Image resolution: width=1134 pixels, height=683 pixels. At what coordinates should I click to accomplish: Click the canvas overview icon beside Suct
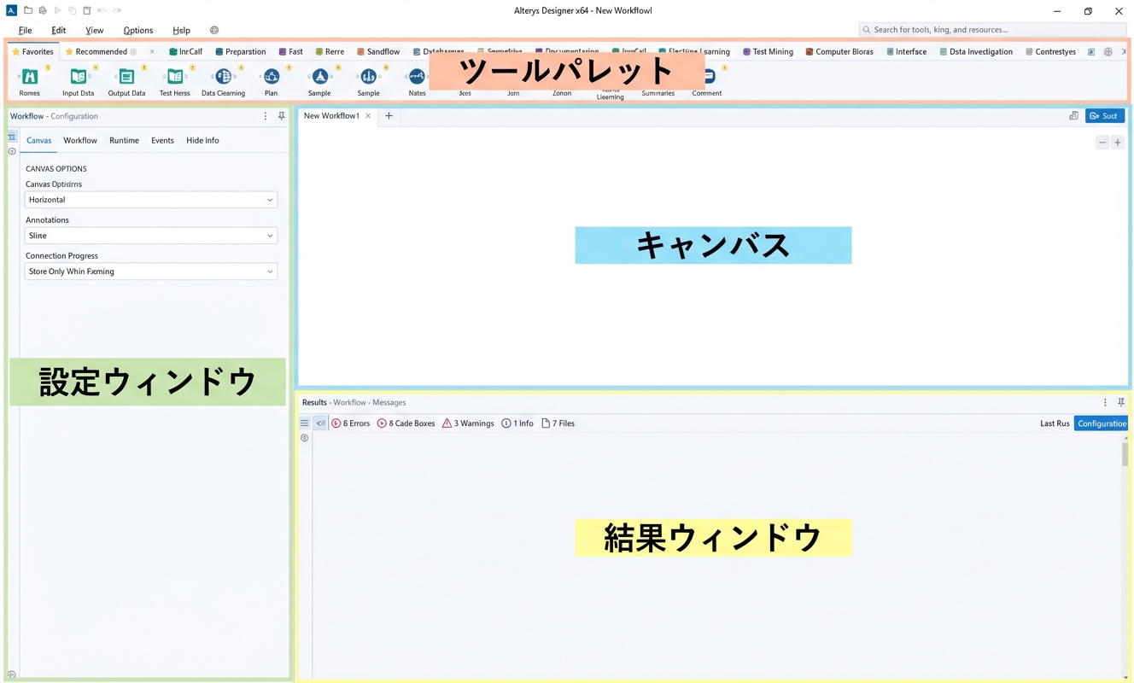pos(1073,116)
